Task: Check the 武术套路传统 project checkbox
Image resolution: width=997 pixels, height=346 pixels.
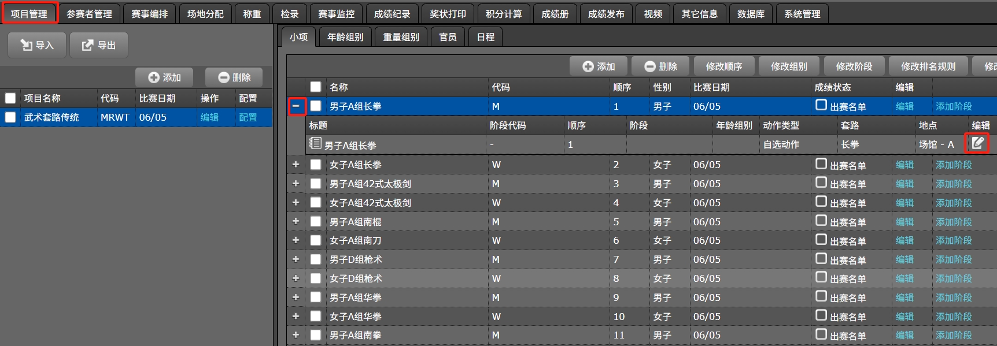Action: click(10, 117)
